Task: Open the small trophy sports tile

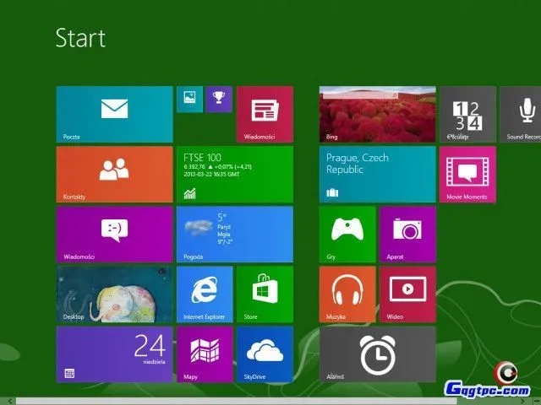Action: (x=219, y=99)
